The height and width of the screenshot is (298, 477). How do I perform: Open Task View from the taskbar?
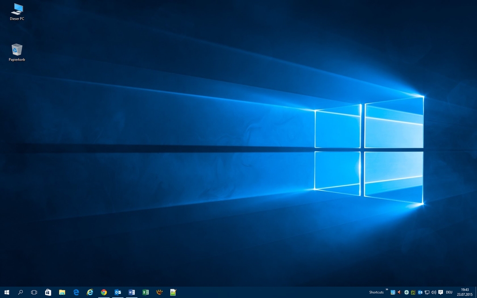(x=34, y=292)
